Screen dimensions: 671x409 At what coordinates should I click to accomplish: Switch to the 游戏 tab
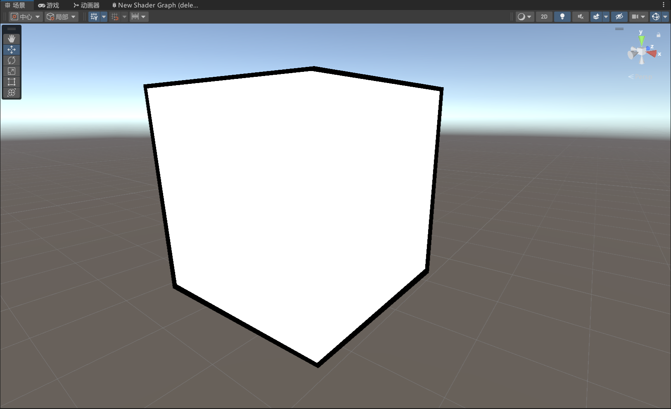click(x=49, y=5)
